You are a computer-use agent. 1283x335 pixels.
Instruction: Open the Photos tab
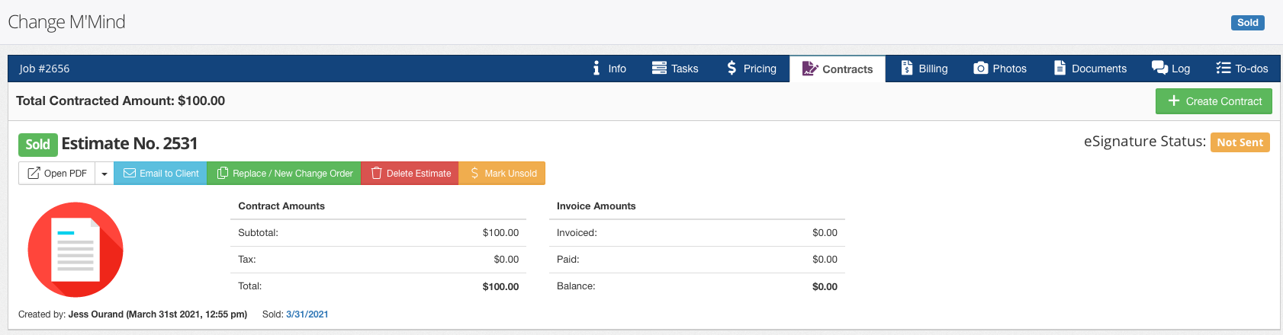1000,69
